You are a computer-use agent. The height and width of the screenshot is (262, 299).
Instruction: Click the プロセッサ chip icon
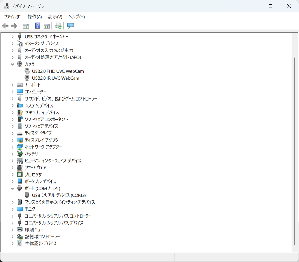(x=20, y=174)
